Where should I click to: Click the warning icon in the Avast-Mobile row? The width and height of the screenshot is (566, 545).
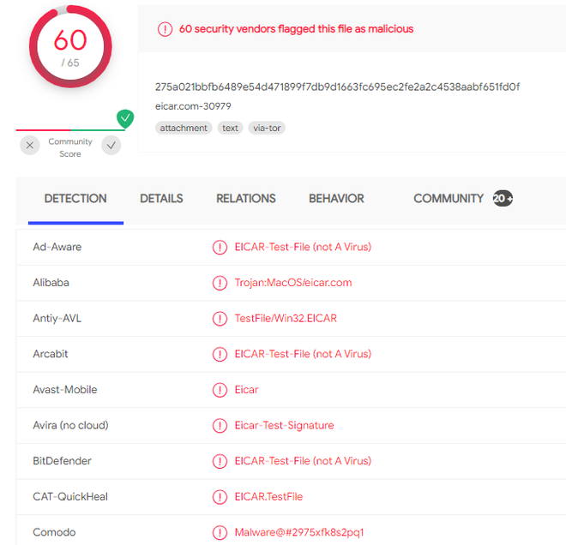point(220,390)
